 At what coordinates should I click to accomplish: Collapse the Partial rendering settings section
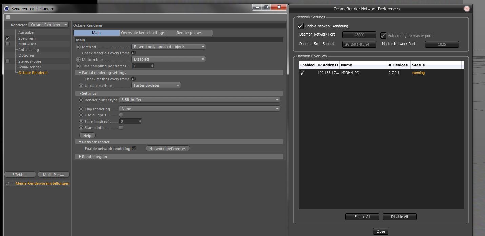[80, 73]
